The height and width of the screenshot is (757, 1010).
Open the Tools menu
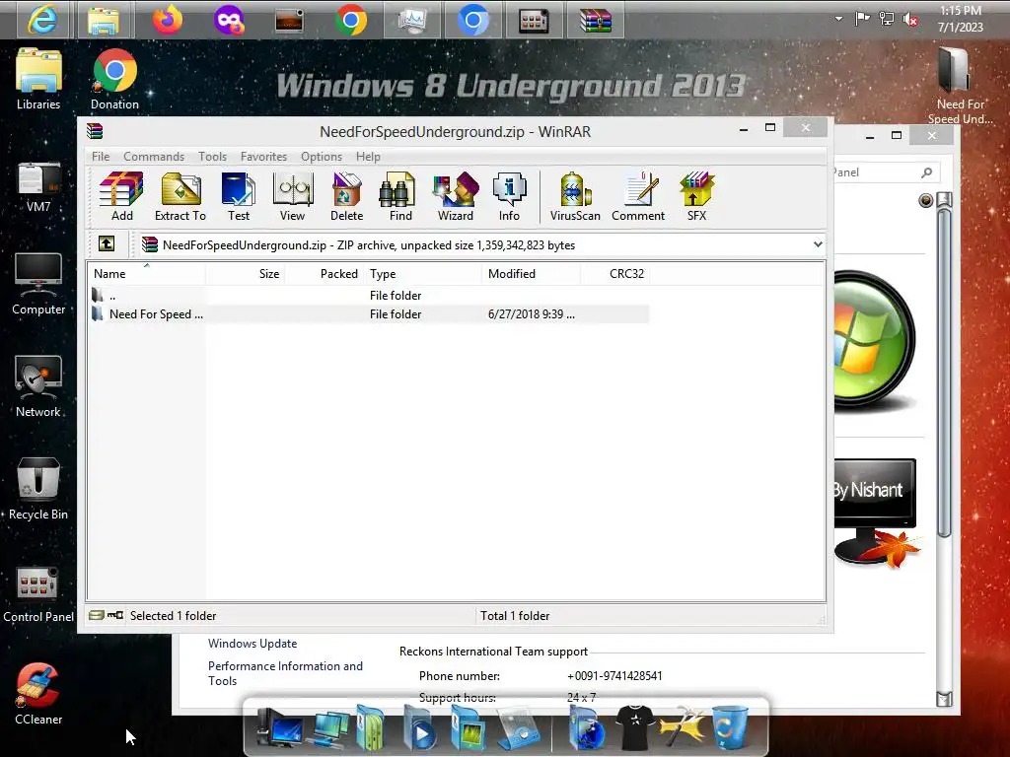[213, 157]
